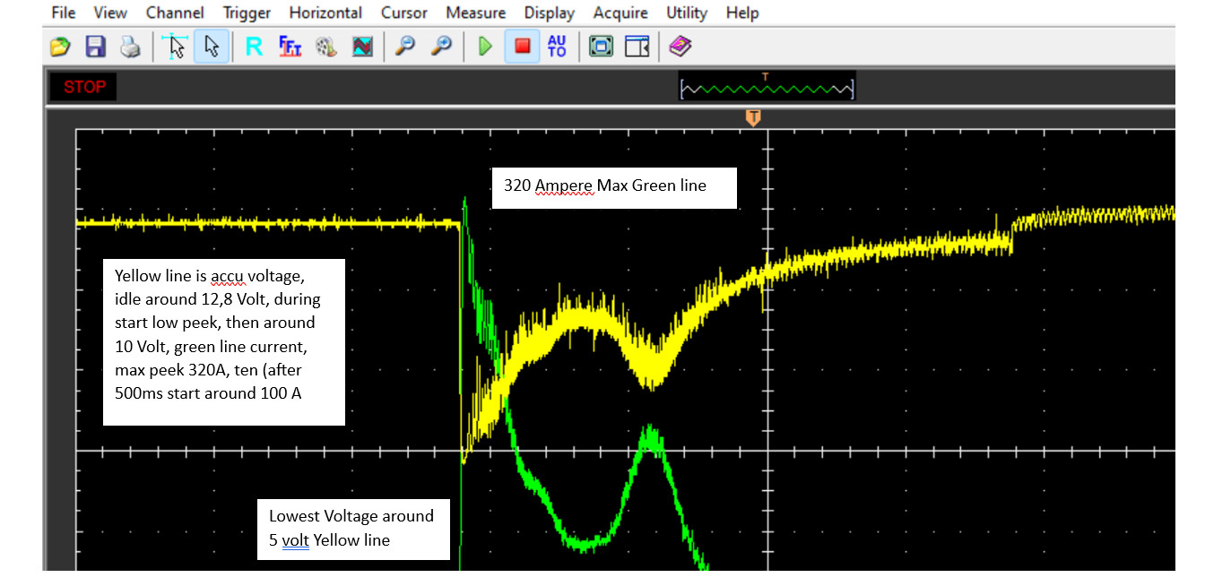Toggle the side panel visibility icon

click(637, 47)
